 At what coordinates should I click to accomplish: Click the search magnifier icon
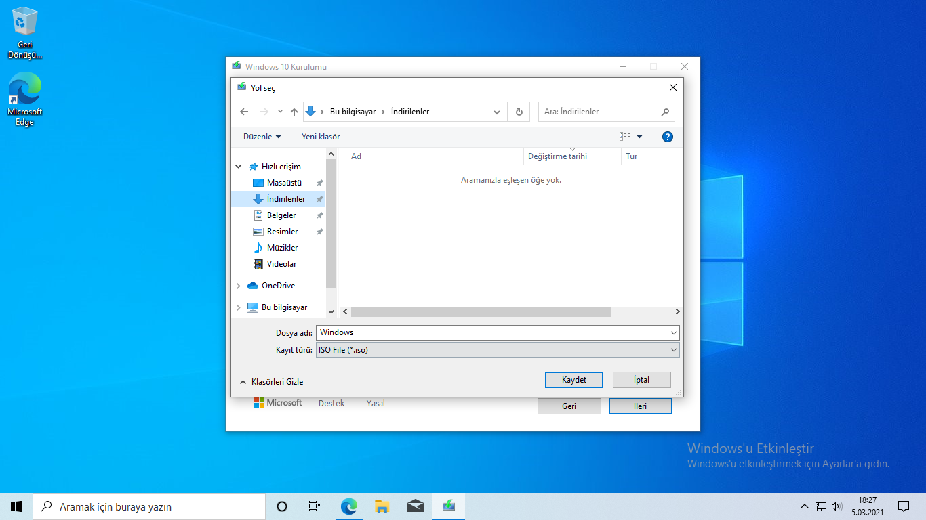point(665,112)
